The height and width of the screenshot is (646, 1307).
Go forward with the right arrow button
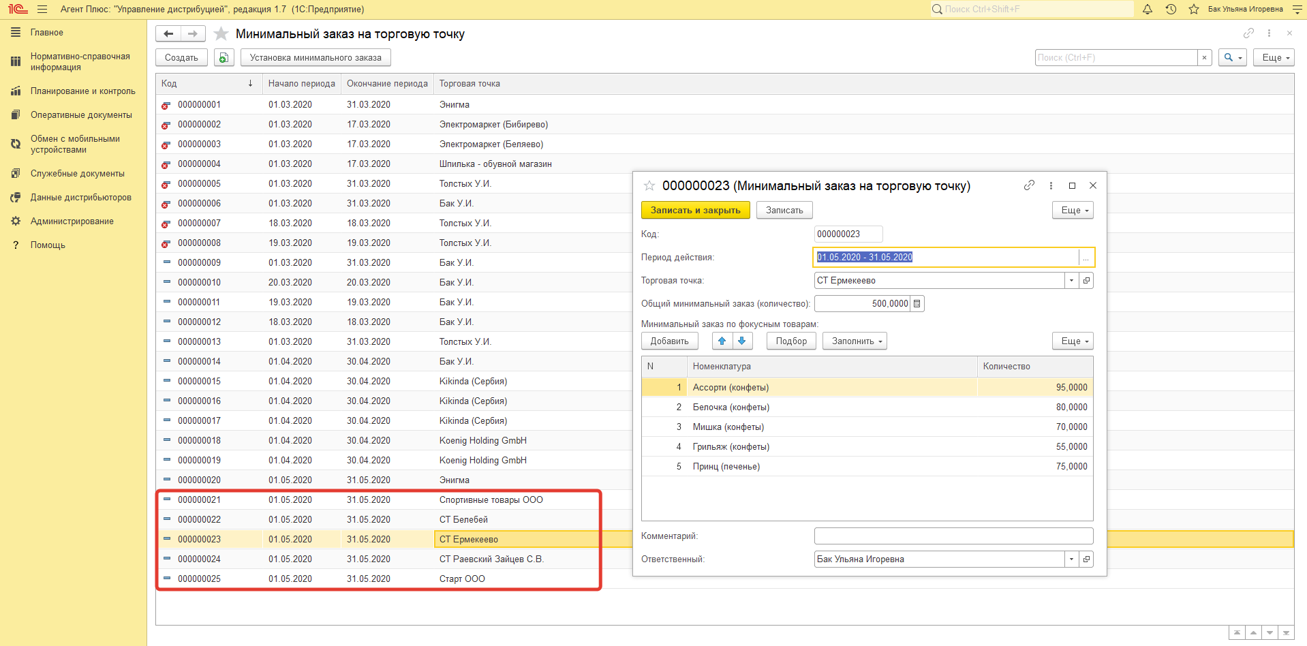(x=193, y=33)
